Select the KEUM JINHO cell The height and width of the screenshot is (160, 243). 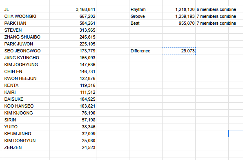pyautogui.click(x=27, y=134)
